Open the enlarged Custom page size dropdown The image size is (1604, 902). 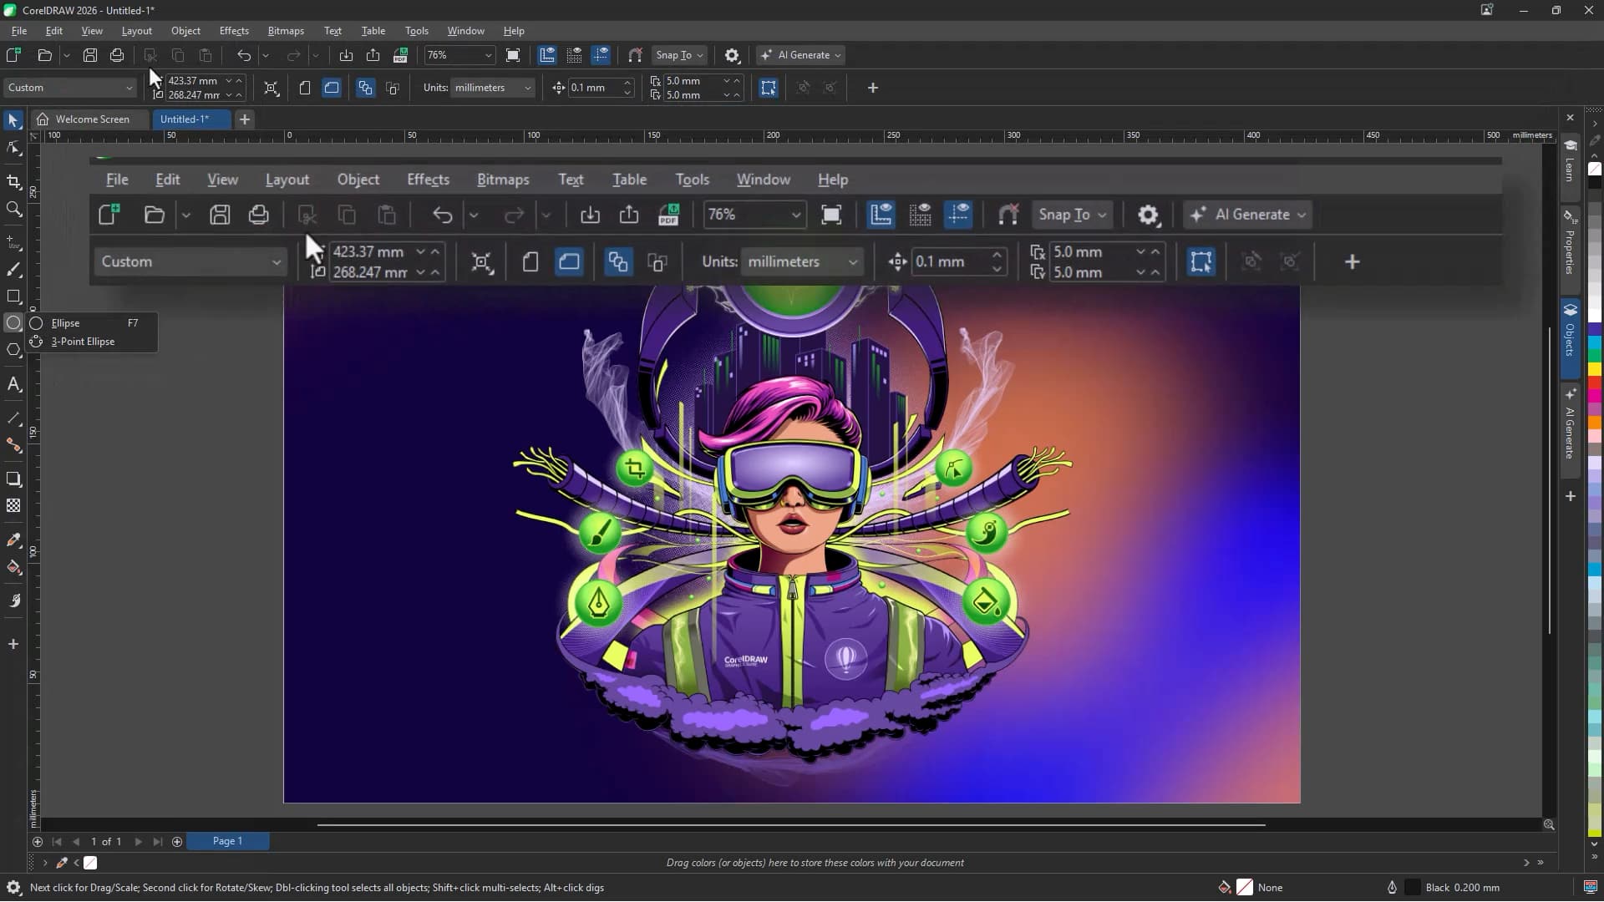191,262
